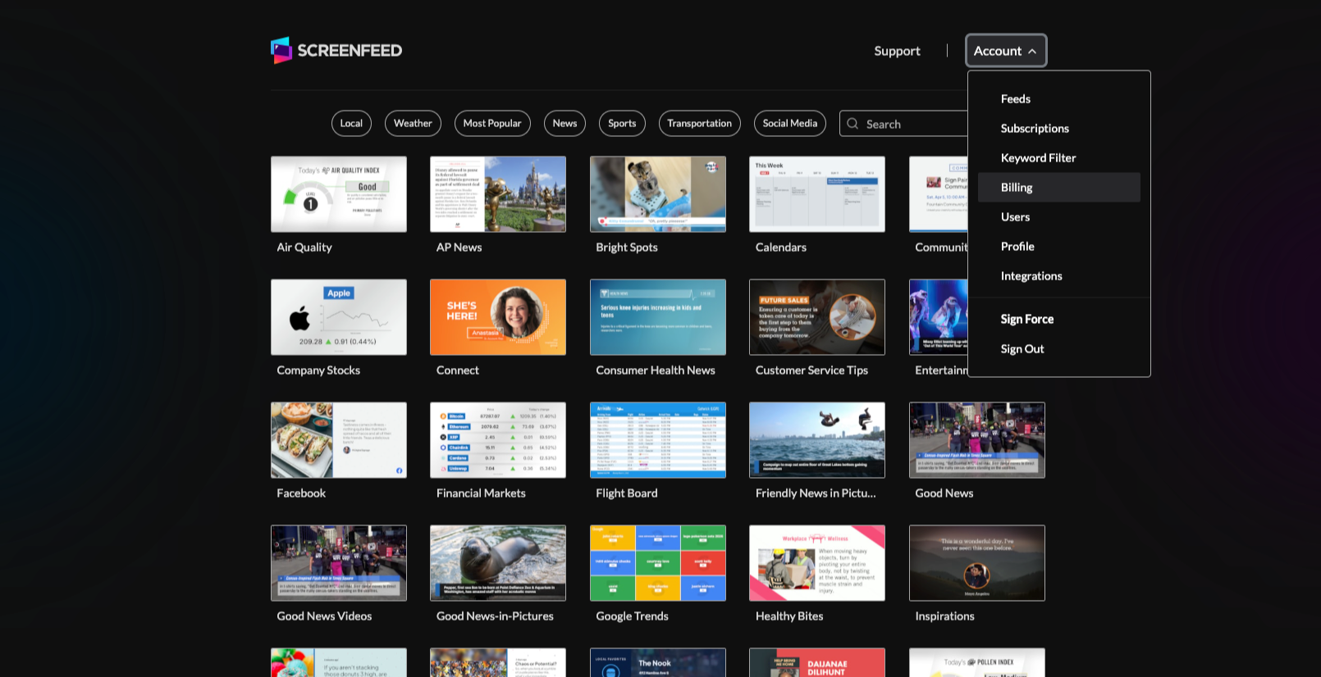Click the search magnifier icon
The height and width of the screenshot is (677, 1321).
(x=852, y=124)
